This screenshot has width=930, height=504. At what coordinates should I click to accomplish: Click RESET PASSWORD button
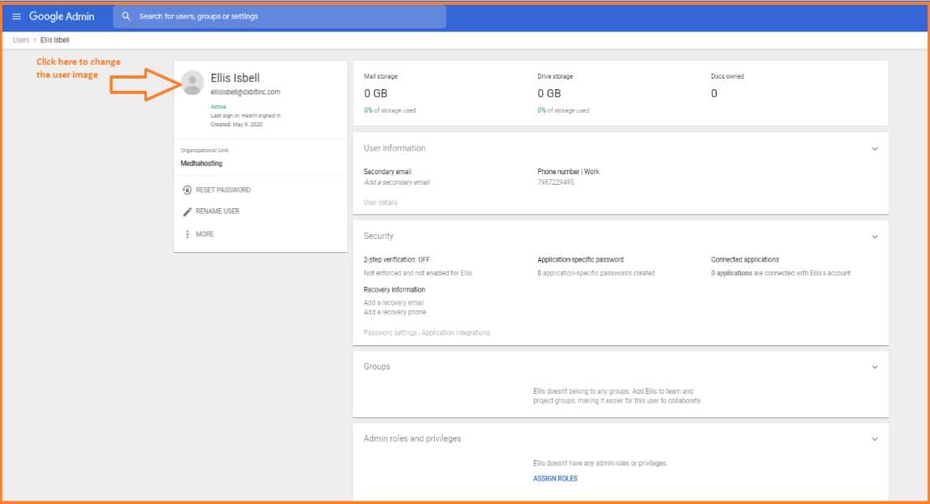click(x=223, y=190)
